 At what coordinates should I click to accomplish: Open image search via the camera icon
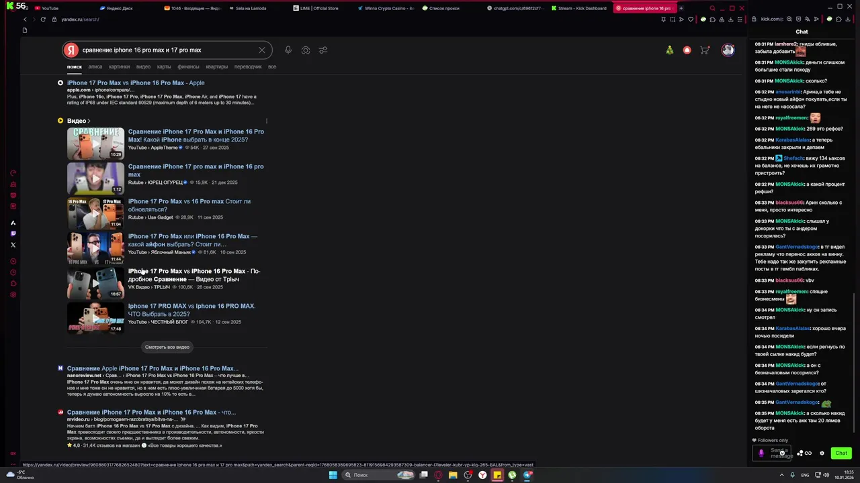(x=306, y=50)
